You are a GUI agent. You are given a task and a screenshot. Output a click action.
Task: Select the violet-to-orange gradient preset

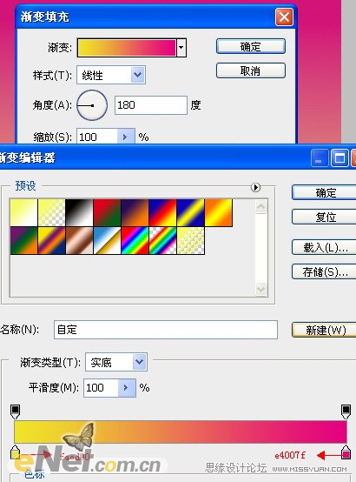[x=135, y=212]
